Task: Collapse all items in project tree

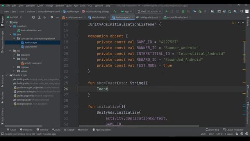Action: [45, 17]
